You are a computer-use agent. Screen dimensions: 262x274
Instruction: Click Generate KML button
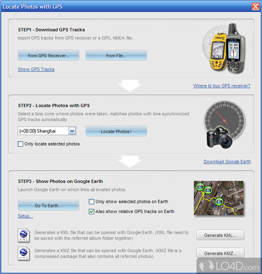(x=220, y=235)
